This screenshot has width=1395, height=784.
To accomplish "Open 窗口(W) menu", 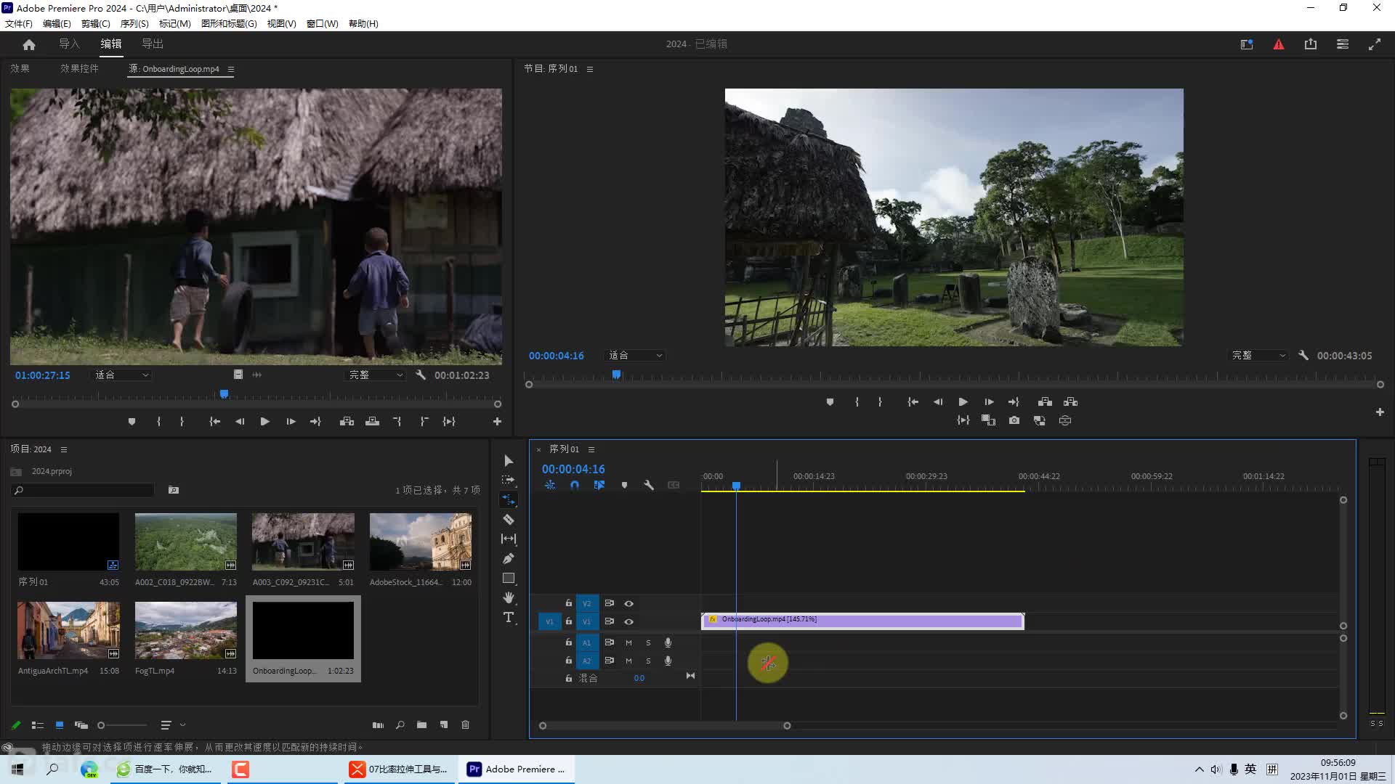I will point(322,23).
